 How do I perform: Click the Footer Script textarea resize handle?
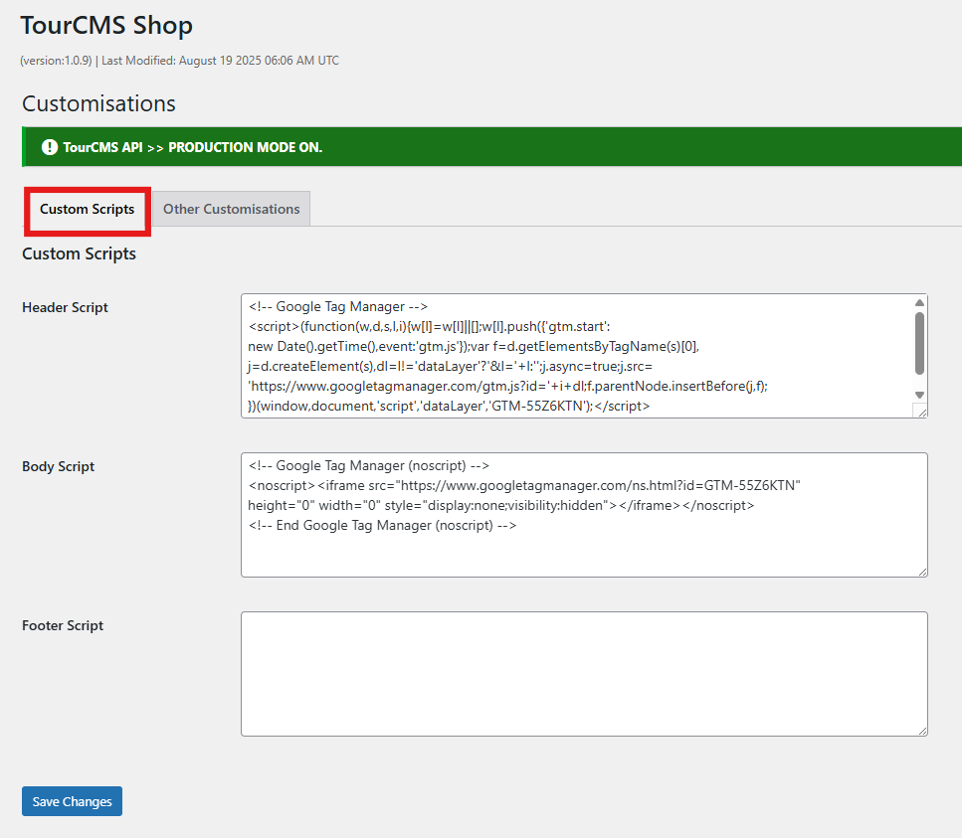pyautogui.click(x=922, y=730)
